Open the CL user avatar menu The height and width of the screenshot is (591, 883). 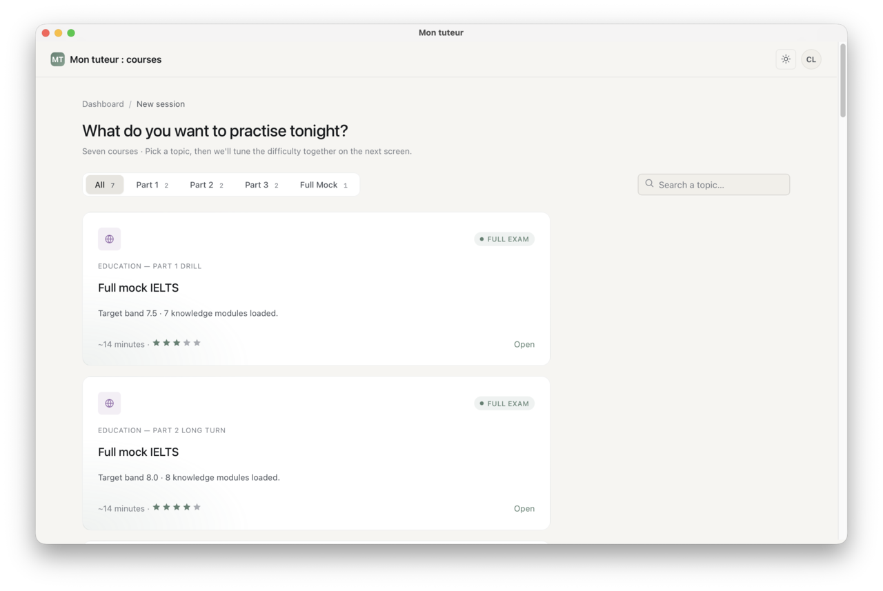(811, 59)
